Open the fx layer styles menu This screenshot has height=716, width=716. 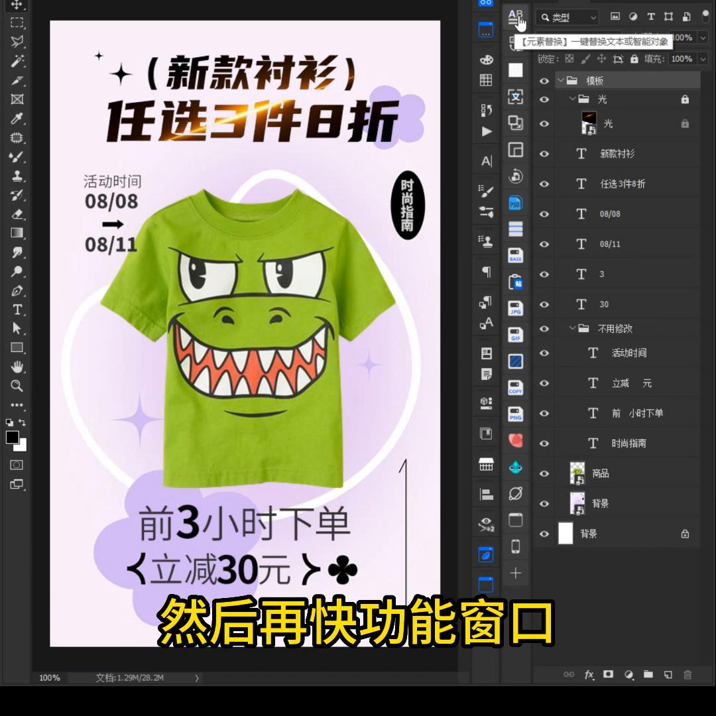click(x=589, y=675)
